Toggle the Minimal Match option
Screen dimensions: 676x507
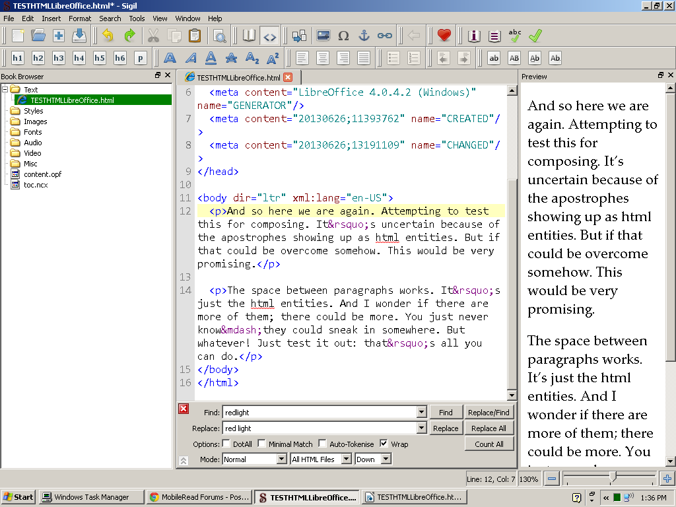[x=262, y=444]
